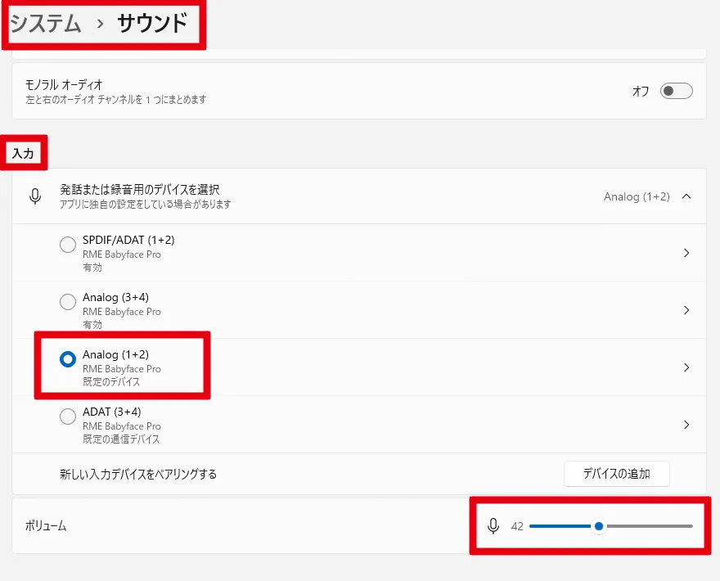Click the 新しい入力デバイスをペアリングする text
The image size is (720, 581).
pos(138,474)
